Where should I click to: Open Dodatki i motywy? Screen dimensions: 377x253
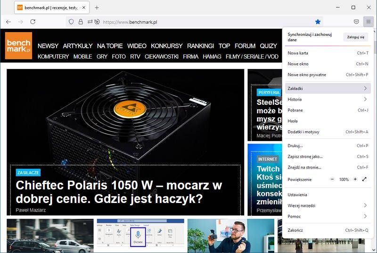click(x=328, y=132)
